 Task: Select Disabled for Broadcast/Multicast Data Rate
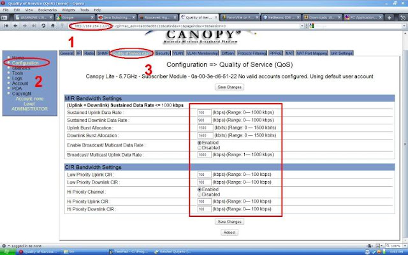tap(200, 148)
